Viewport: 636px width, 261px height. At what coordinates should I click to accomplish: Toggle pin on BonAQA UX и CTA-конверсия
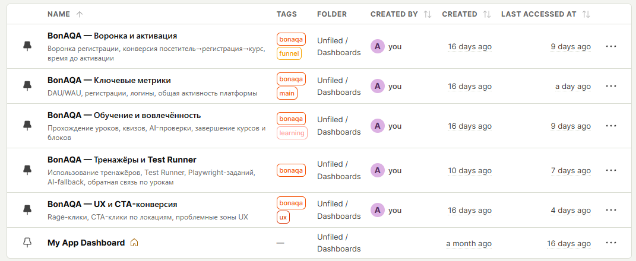click(x=27, y=209)
